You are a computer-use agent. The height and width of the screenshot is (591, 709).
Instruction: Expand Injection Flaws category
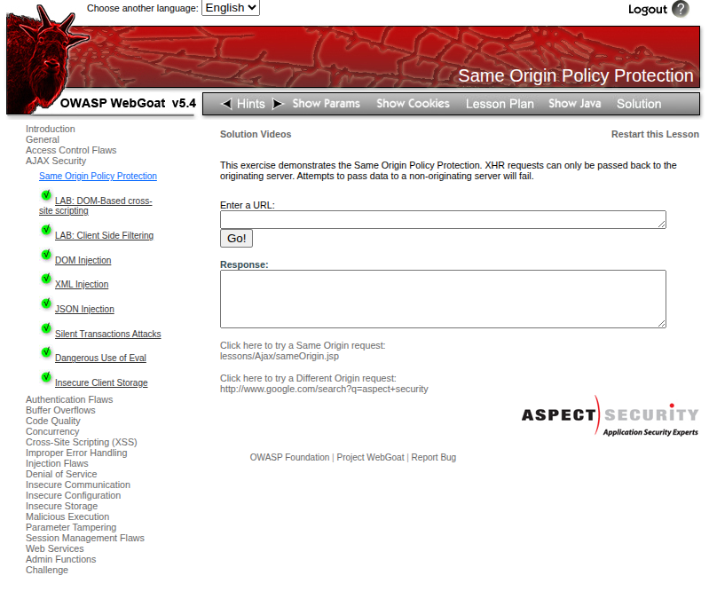coord(57,463)
